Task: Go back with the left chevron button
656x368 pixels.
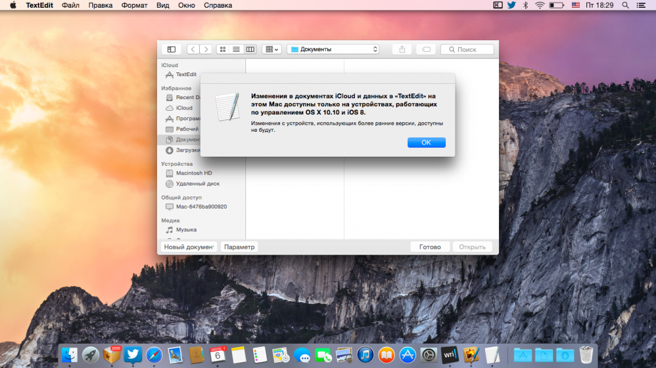Action: coord(193,49)
